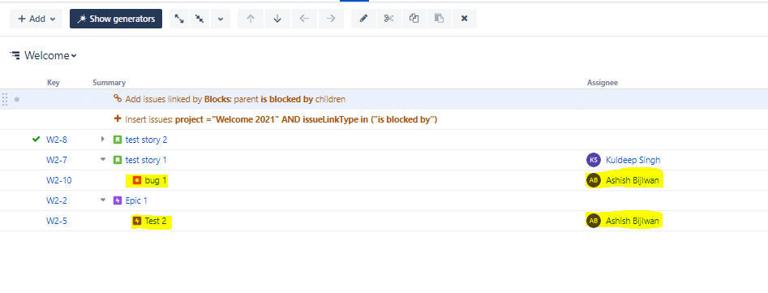
Task: Open the Welcome structure dropdown
Action: coord(50,55)
